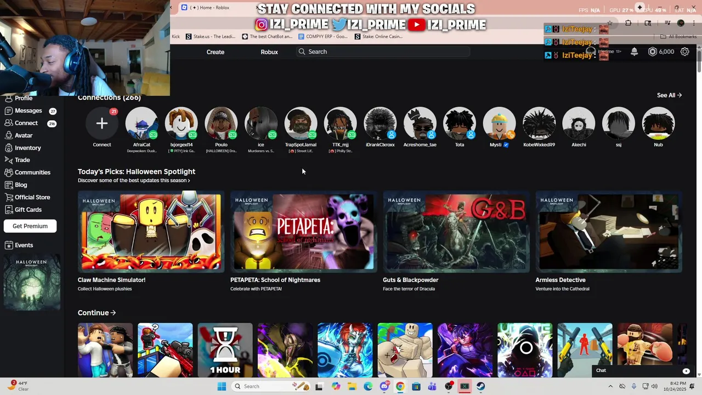Open Microsoft Edge from the taskbar

pos(368,386)
